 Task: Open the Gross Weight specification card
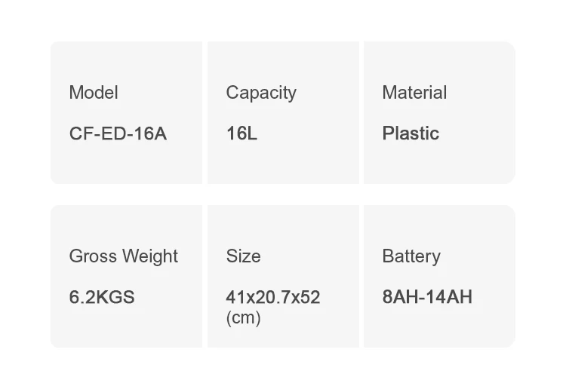click(x=126, y=328)
